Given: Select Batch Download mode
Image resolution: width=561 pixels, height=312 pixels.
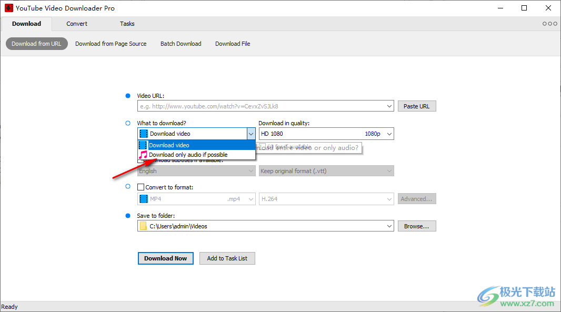Looking at the screenshot, I should [x=181, y=44].
